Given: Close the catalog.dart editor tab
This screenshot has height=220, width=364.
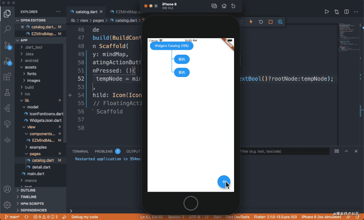Looking at the screenshot, I should (101, 12).
